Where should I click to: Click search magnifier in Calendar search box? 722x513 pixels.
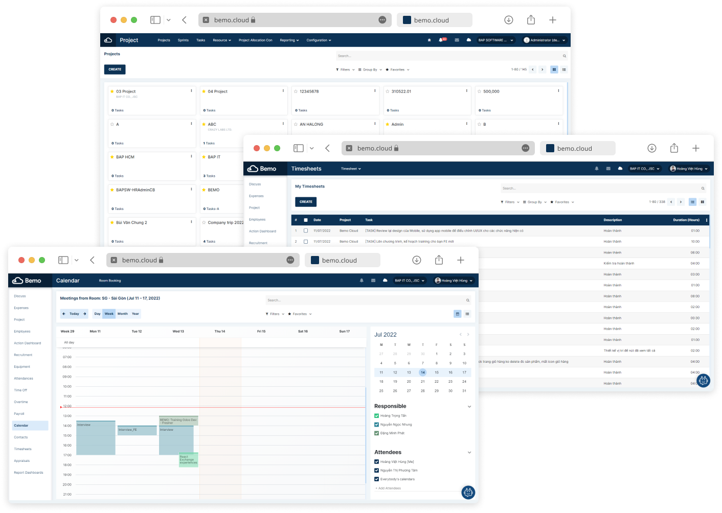(468, 300)
